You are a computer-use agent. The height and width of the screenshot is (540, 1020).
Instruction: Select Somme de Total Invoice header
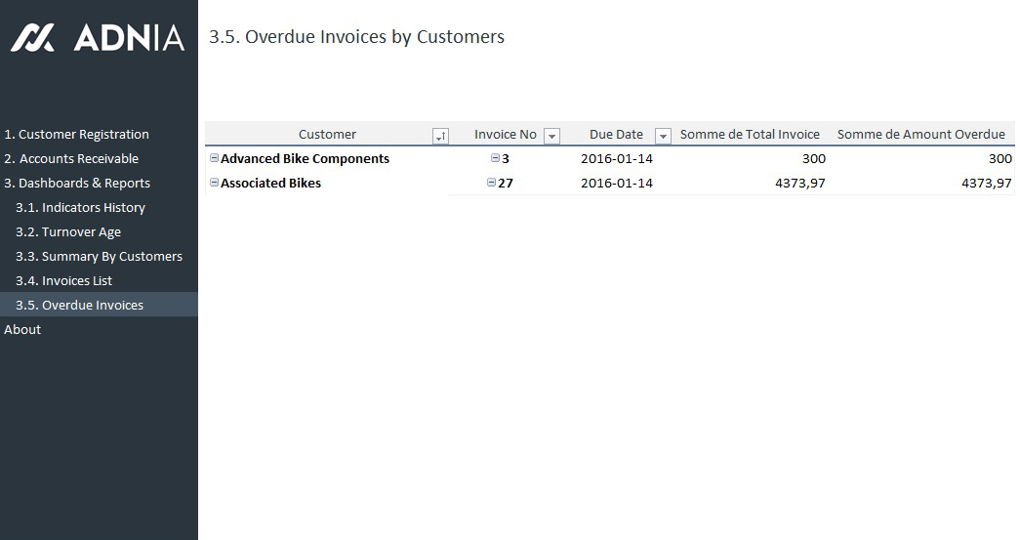click(x=750, y=135)
